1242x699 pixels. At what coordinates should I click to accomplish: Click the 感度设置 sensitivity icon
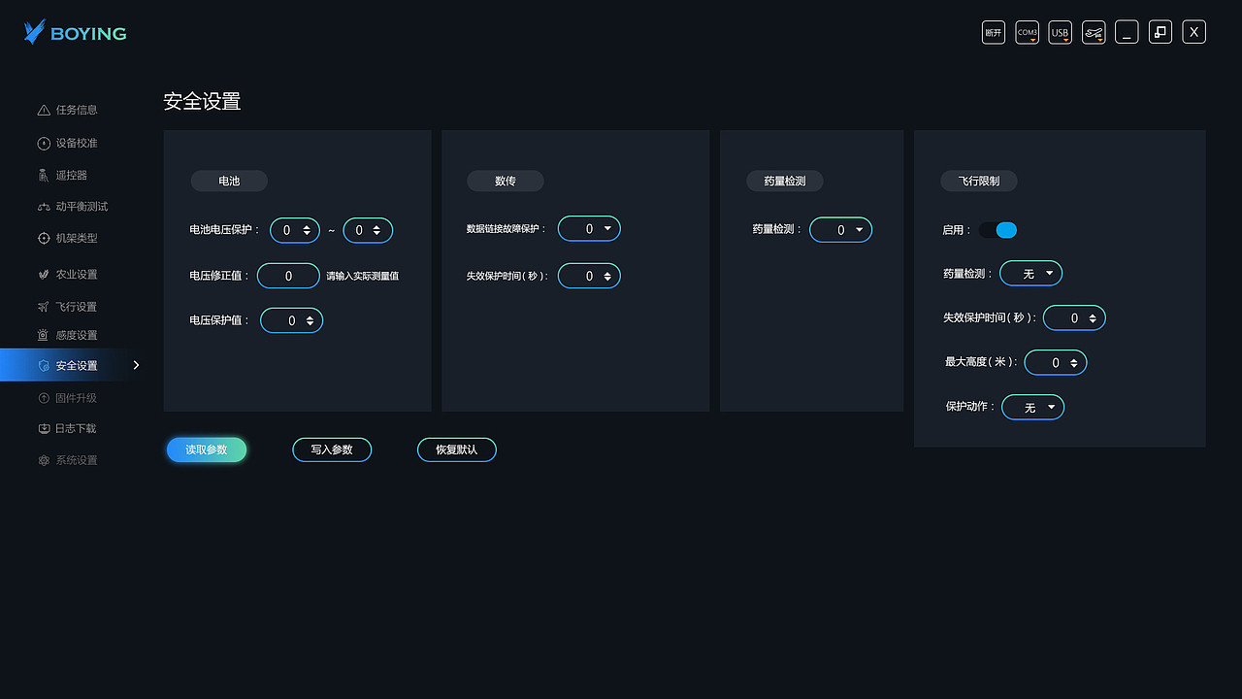click(43, 335)
